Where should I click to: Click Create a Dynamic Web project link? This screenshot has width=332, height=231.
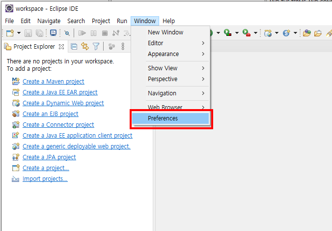click(63, 103)
